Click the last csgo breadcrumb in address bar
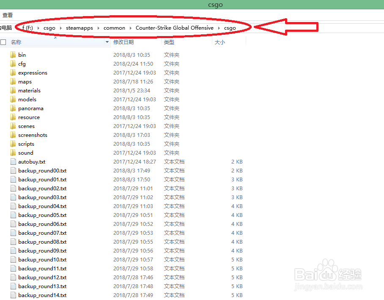The width and height of the screenshot is (384, 300). coord(230,28)
